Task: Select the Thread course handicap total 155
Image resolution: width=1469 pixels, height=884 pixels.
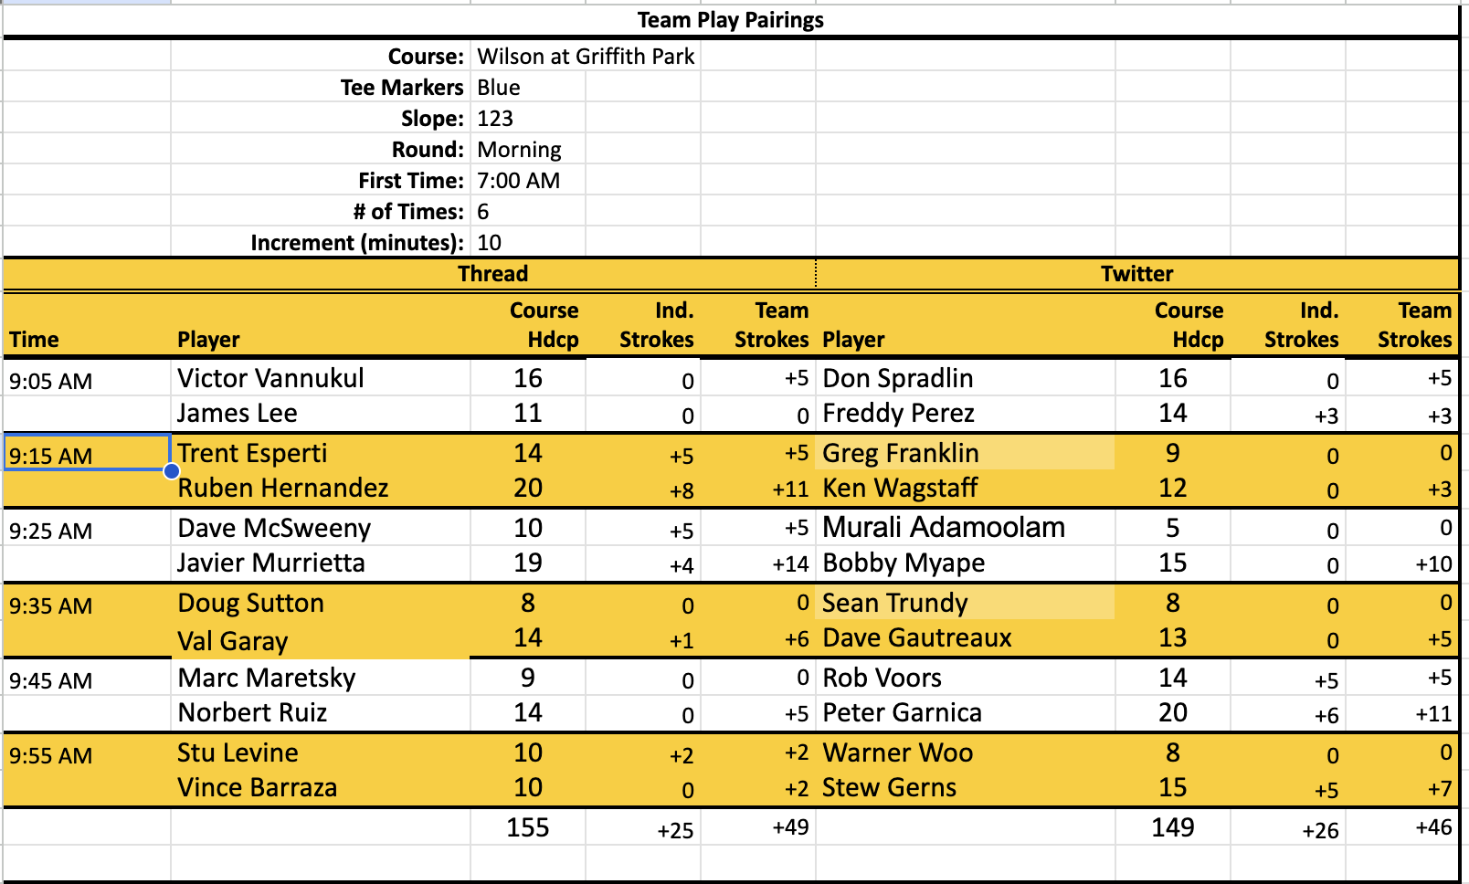Action: coord(528,827)
